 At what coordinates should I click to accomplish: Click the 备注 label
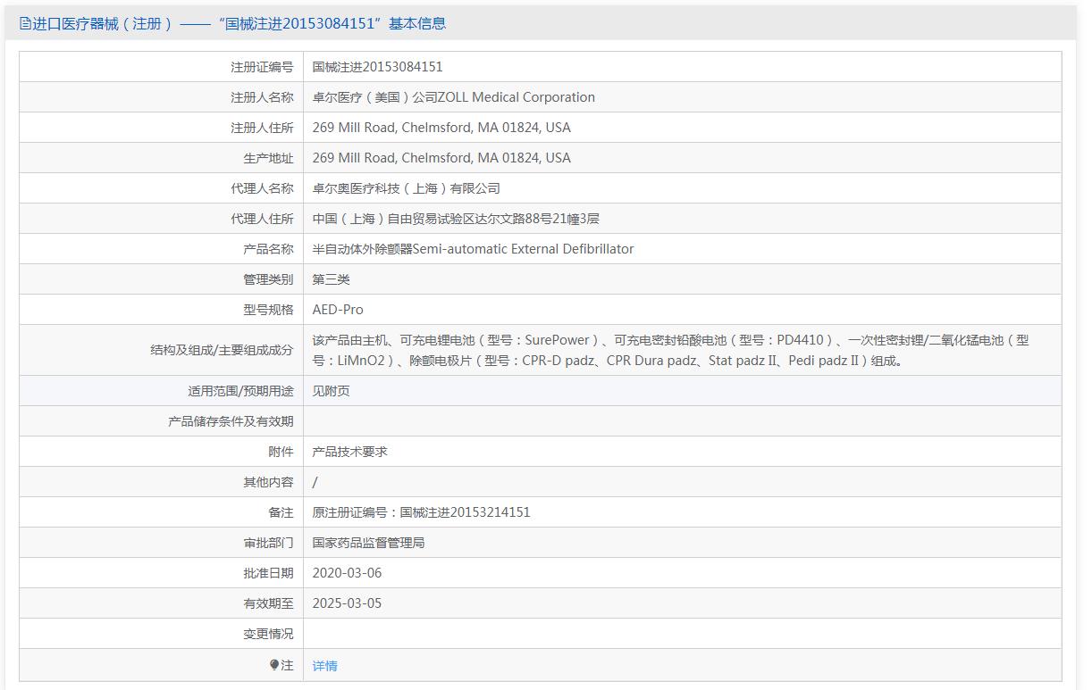pos(281,512)
